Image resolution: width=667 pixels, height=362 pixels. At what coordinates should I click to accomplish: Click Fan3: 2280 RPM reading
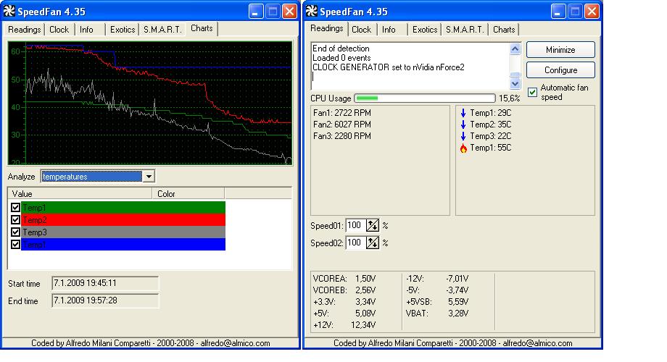(342, 136)
